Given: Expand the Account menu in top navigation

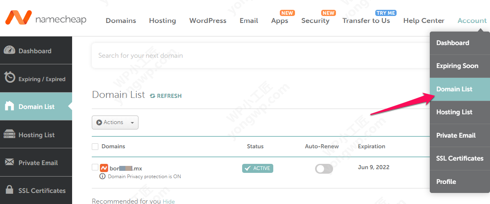Looking at the screenshot, I should click(x=472, y=20).
